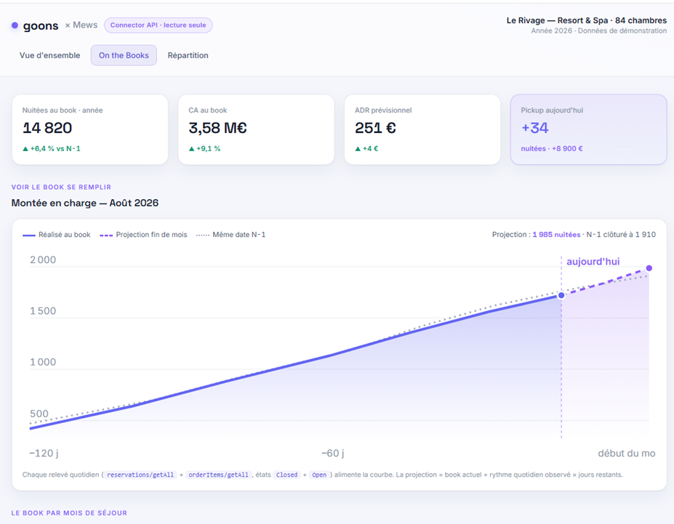Click the CA au book 3,58 M€ card
This screenshot has width=674, height=524.
[x=256, y=129]
